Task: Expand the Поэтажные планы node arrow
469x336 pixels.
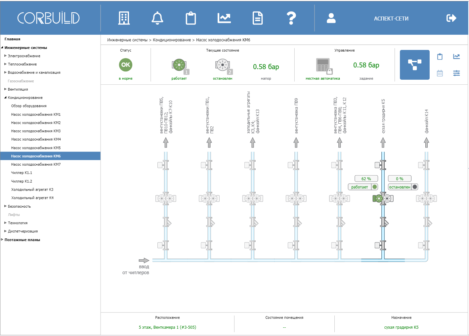Action: [2, 240]
